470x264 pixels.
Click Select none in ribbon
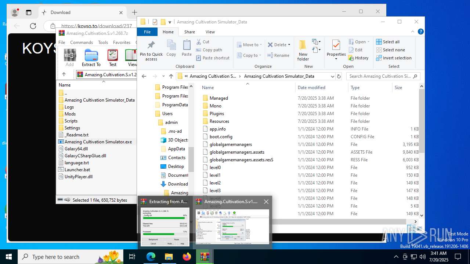pyautogui.click(x=390, y=50)
